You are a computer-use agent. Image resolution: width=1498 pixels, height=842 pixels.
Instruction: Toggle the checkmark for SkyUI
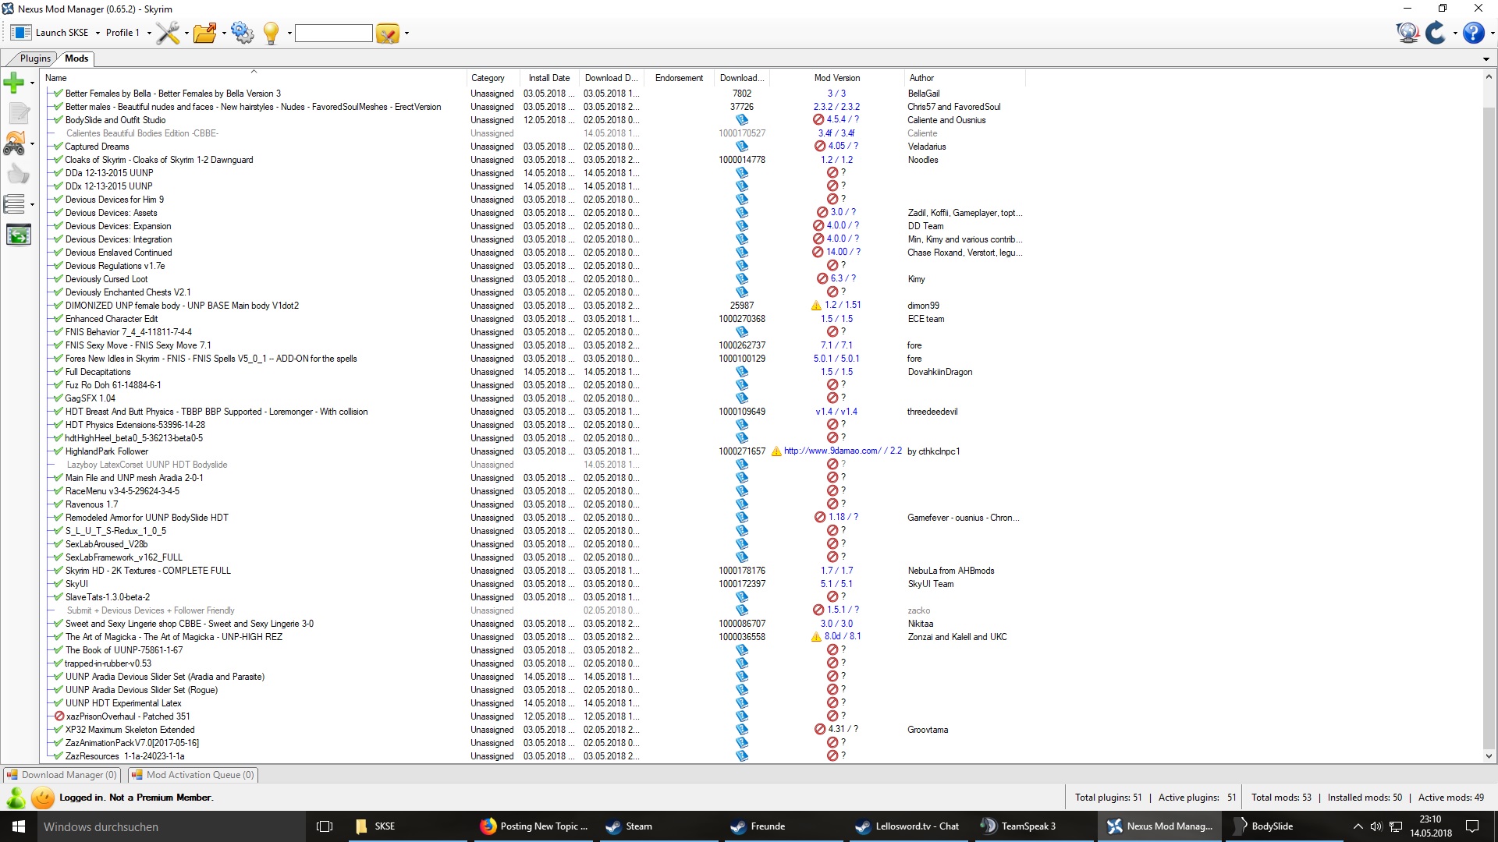point(59,584)
